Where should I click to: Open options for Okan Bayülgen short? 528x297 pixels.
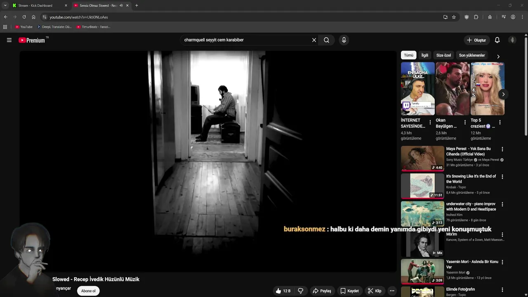tap(465, 122)
